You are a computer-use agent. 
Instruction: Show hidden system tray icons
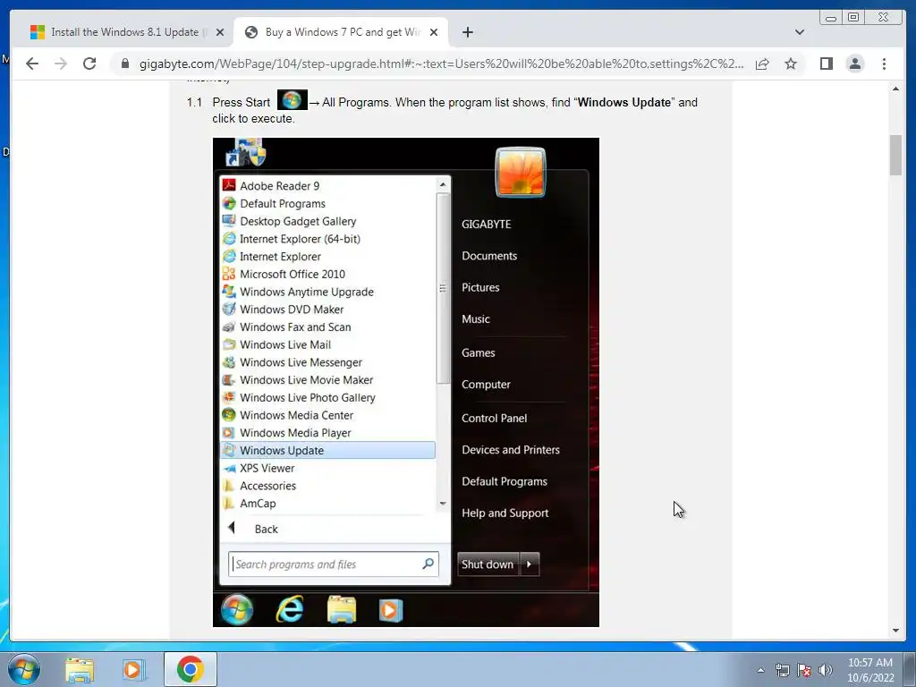760,670
